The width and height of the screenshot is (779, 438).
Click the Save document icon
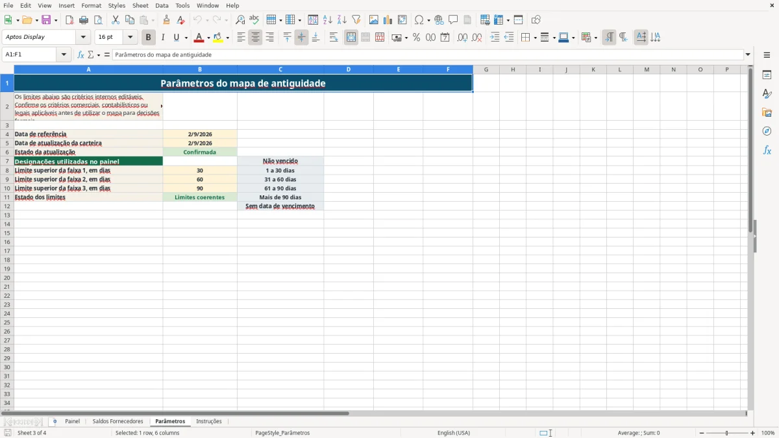coord(46,20)
